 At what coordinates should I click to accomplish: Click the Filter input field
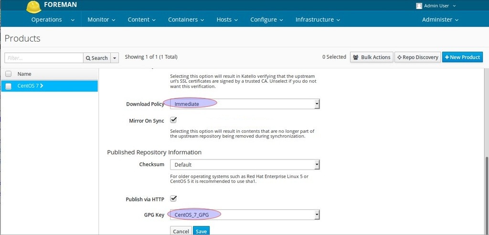click(43, 58)
